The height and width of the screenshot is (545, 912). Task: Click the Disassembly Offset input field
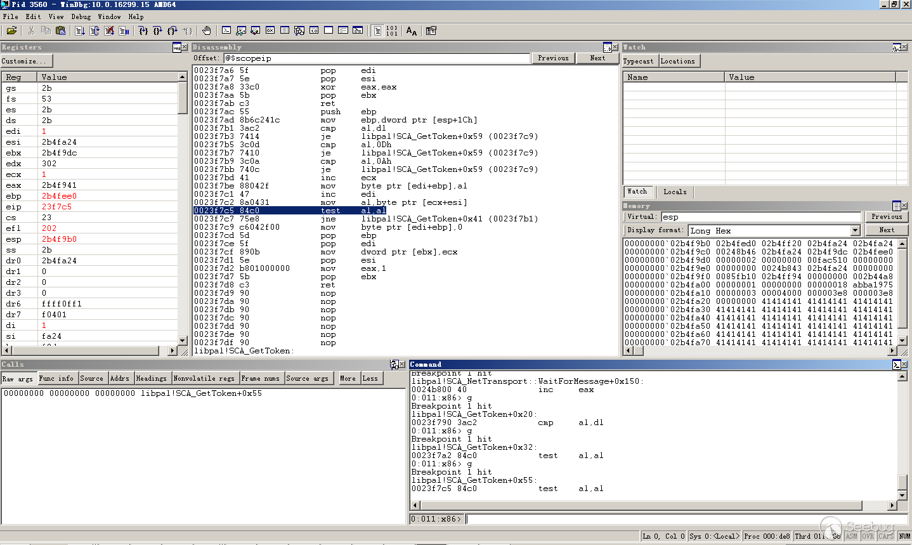click(377, 58)
